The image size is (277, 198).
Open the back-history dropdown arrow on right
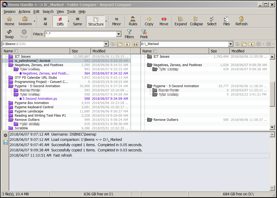[263, 44]
